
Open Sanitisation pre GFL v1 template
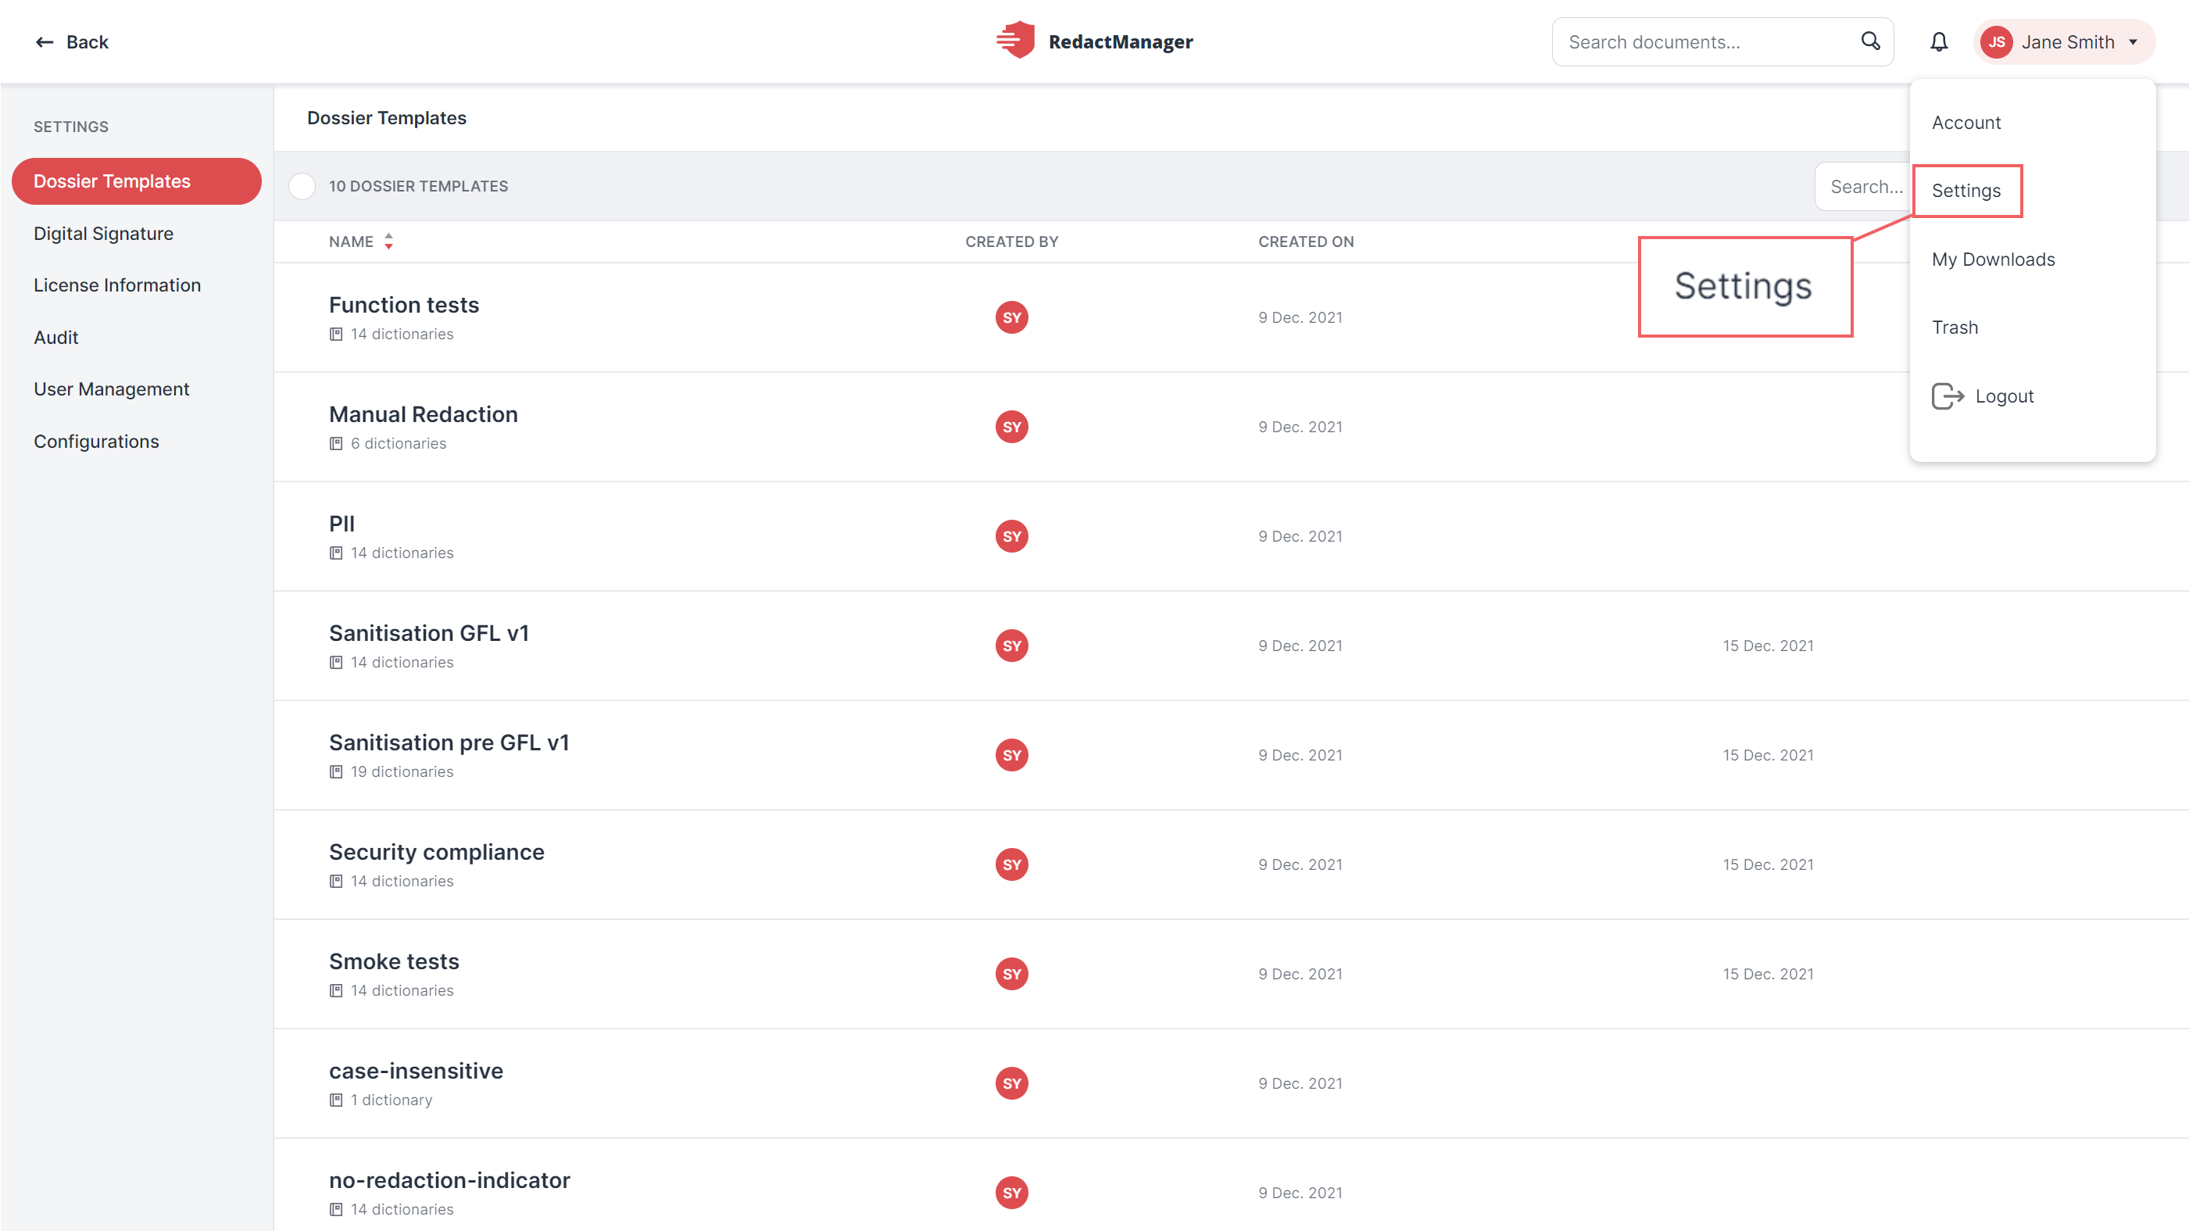tap(449, 743)
